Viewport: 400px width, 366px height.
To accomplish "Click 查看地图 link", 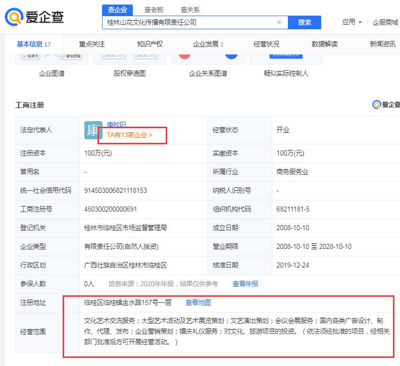I will pos(198,302).
